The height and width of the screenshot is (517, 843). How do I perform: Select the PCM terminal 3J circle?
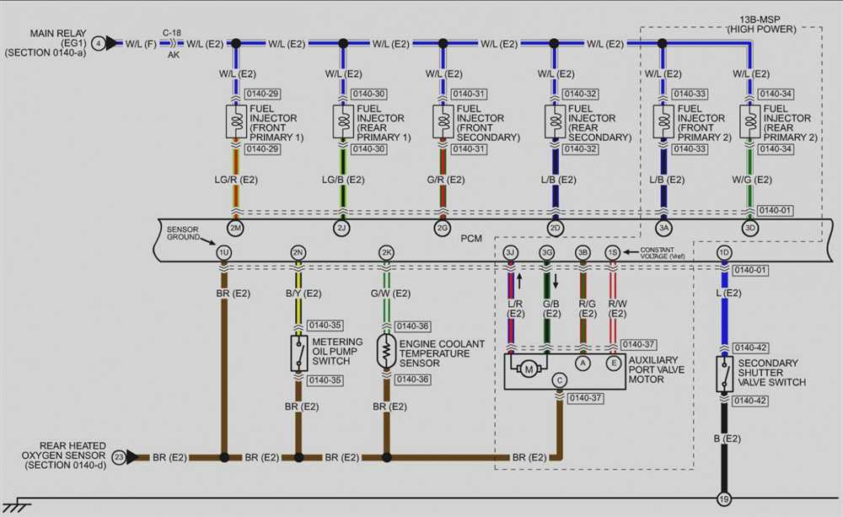(x=510, y=252)
